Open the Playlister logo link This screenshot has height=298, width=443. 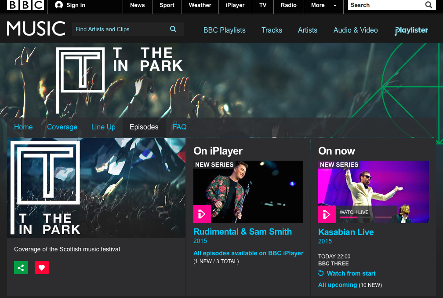411,30
